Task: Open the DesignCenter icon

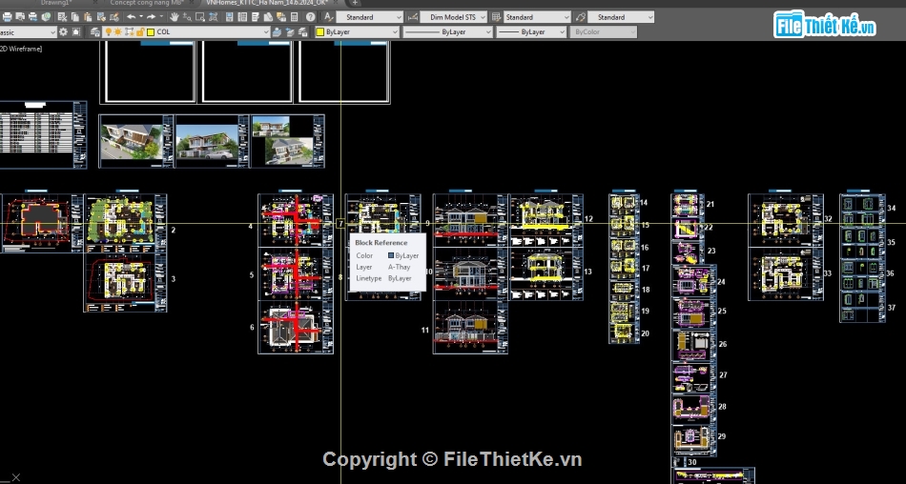Action: tap(242, 17)
